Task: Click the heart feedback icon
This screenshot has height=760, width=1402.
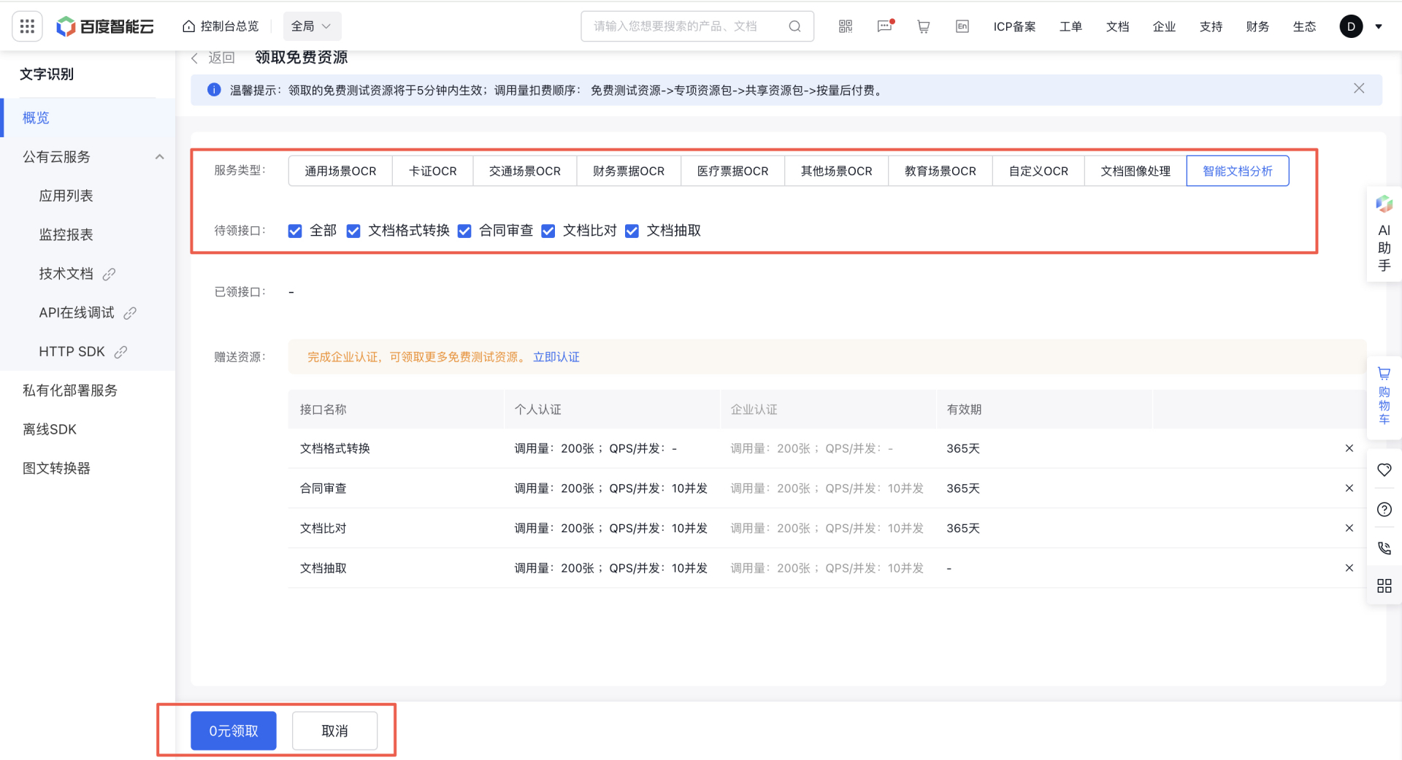Action: [x=1384, y=470]
